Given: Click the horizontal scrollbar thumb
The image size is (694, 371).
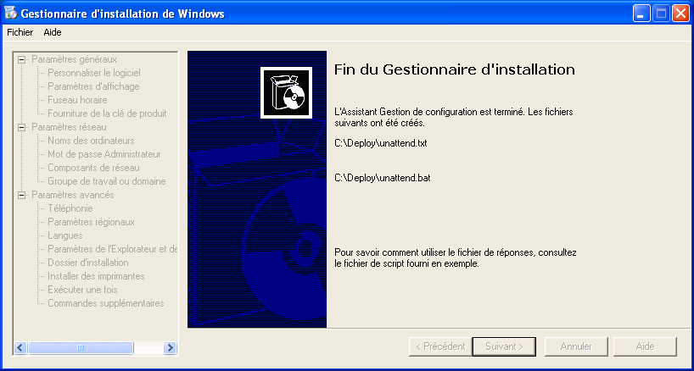Looking at the screenshot, I should point(81,347).
